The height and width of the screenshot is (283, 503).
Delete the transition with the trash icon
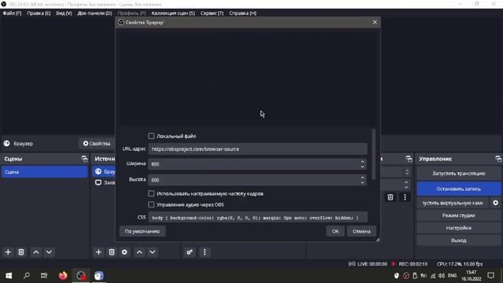tap(391, 197)
